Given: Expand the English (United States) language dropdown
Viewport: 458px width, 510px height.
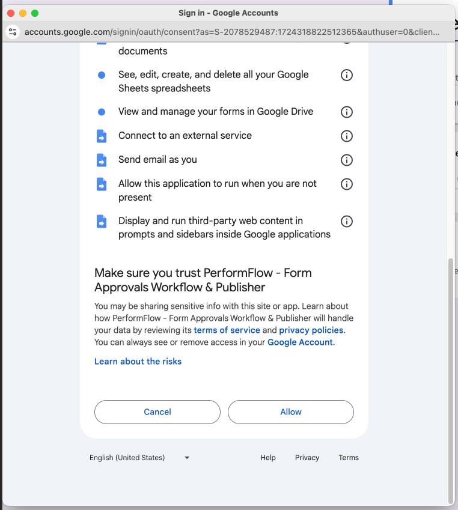Looking at the screenshot, I should click(x=139, y=458).
